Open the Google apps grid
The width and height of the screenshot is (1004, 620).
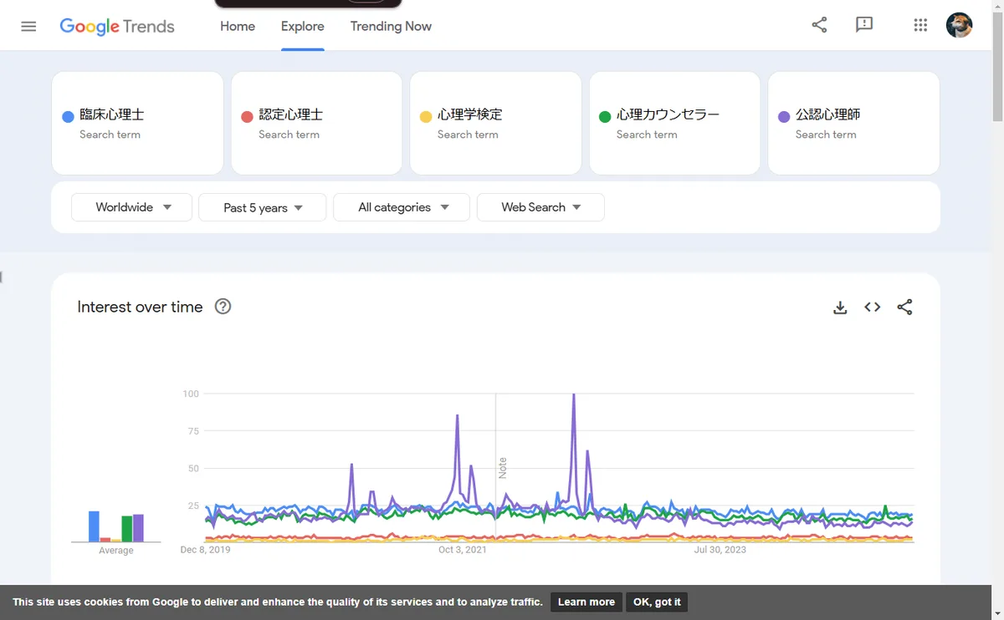[920, 25]
